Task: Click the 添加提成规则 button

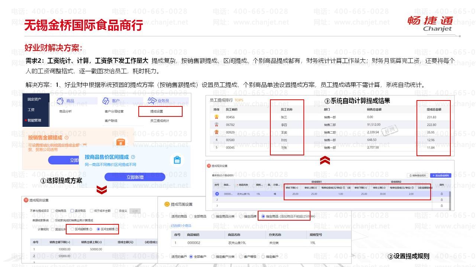Action: pos(441,175)
